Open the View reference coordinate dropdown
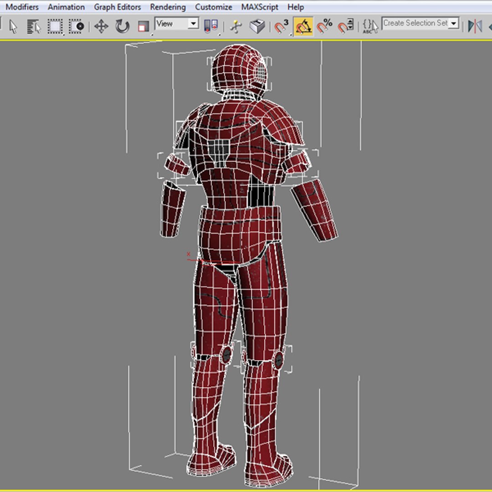The image size is (492, 492). tap(177, 24)
